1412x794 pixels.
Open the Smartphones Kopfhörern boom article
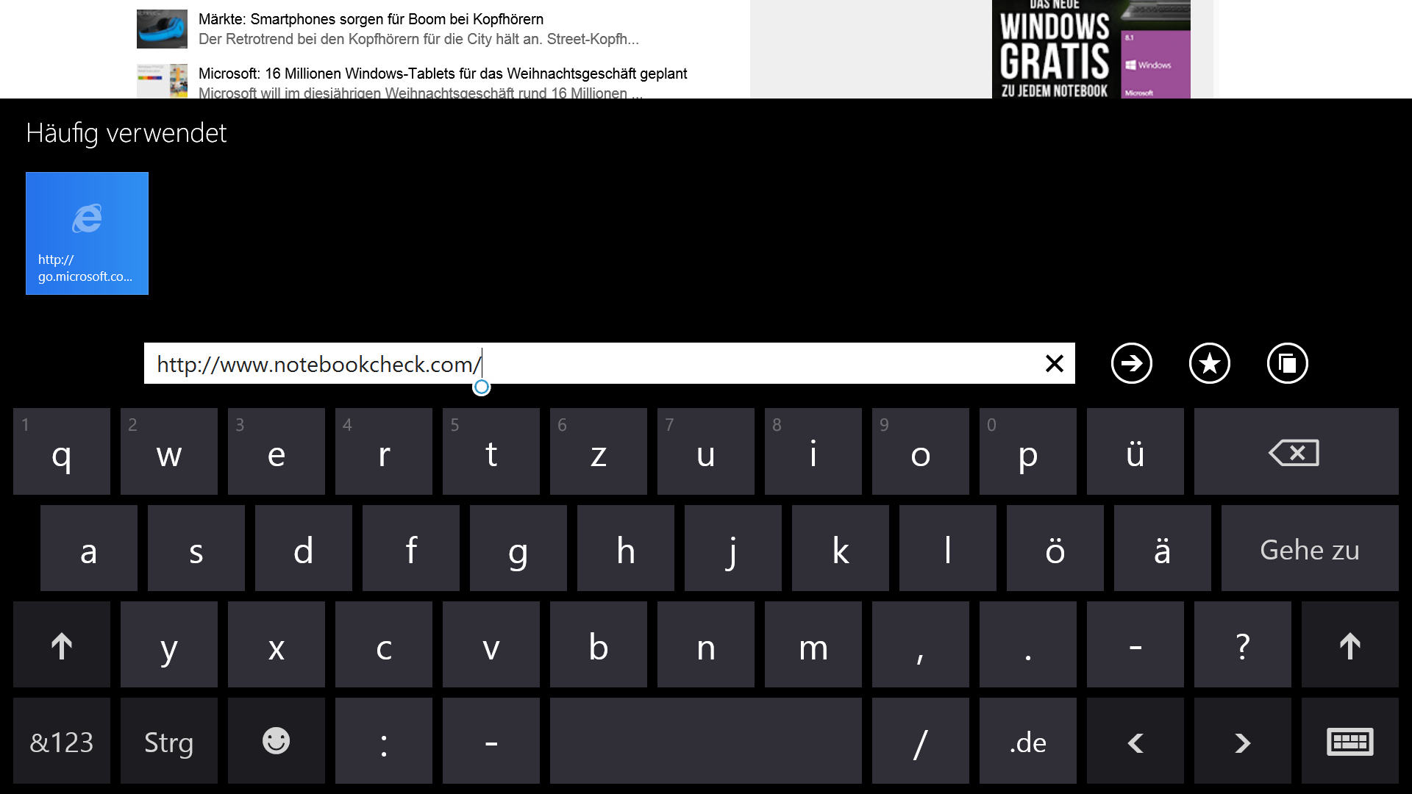(371, 19)
